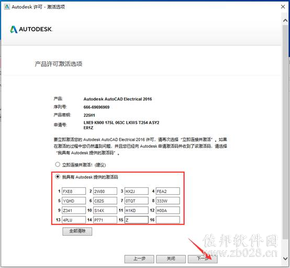
Task: Click the product key 225H1
Action: [89, 115]
